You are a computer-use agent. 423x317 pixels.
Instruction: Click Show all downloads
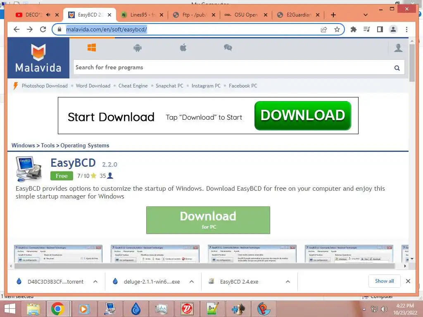pyautogui.click(x=384, y=281)
